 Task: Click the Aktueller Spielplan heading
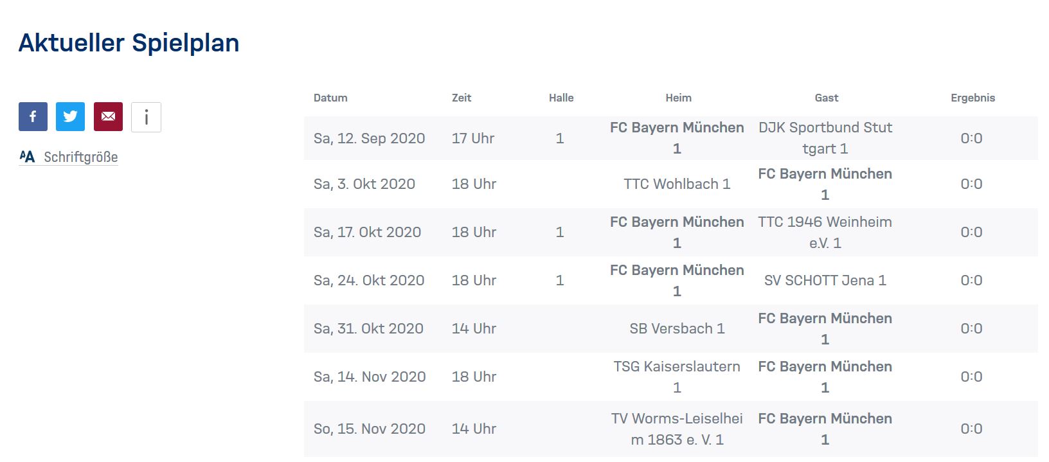[129, 43]
